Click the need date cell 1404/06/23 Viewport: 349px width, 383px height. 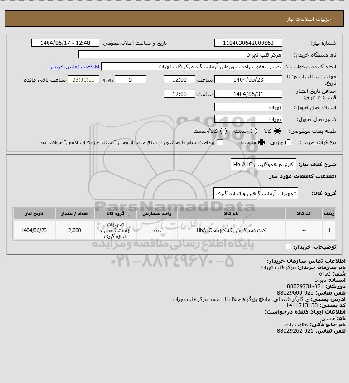(x=34, y=230)
